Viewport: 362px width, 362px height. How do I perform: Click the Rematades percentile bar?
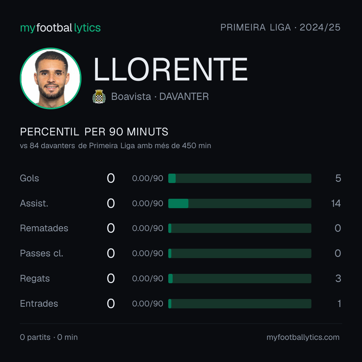pos(240,228)
